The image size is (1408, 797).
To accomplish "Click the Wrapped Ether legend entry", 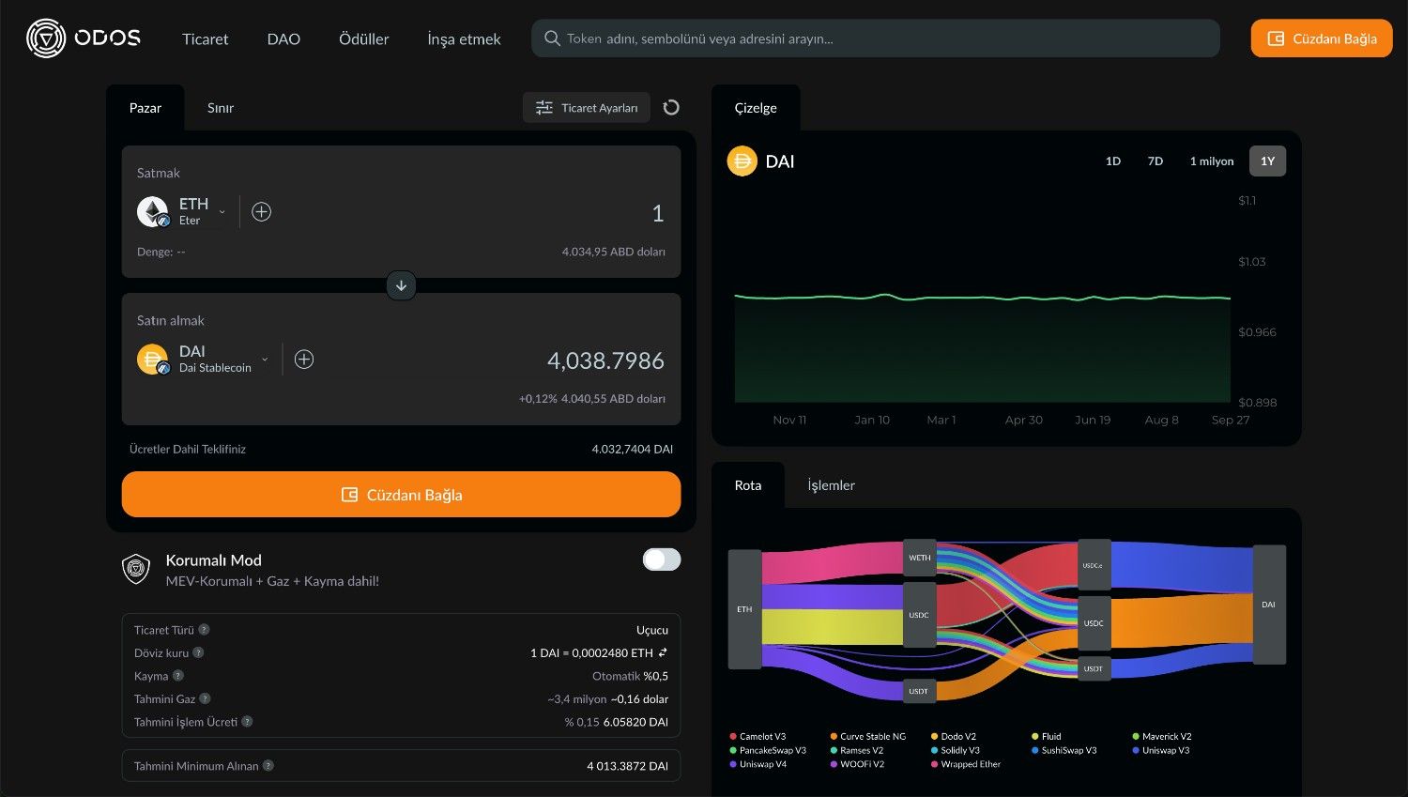I will tap(966, 764).
